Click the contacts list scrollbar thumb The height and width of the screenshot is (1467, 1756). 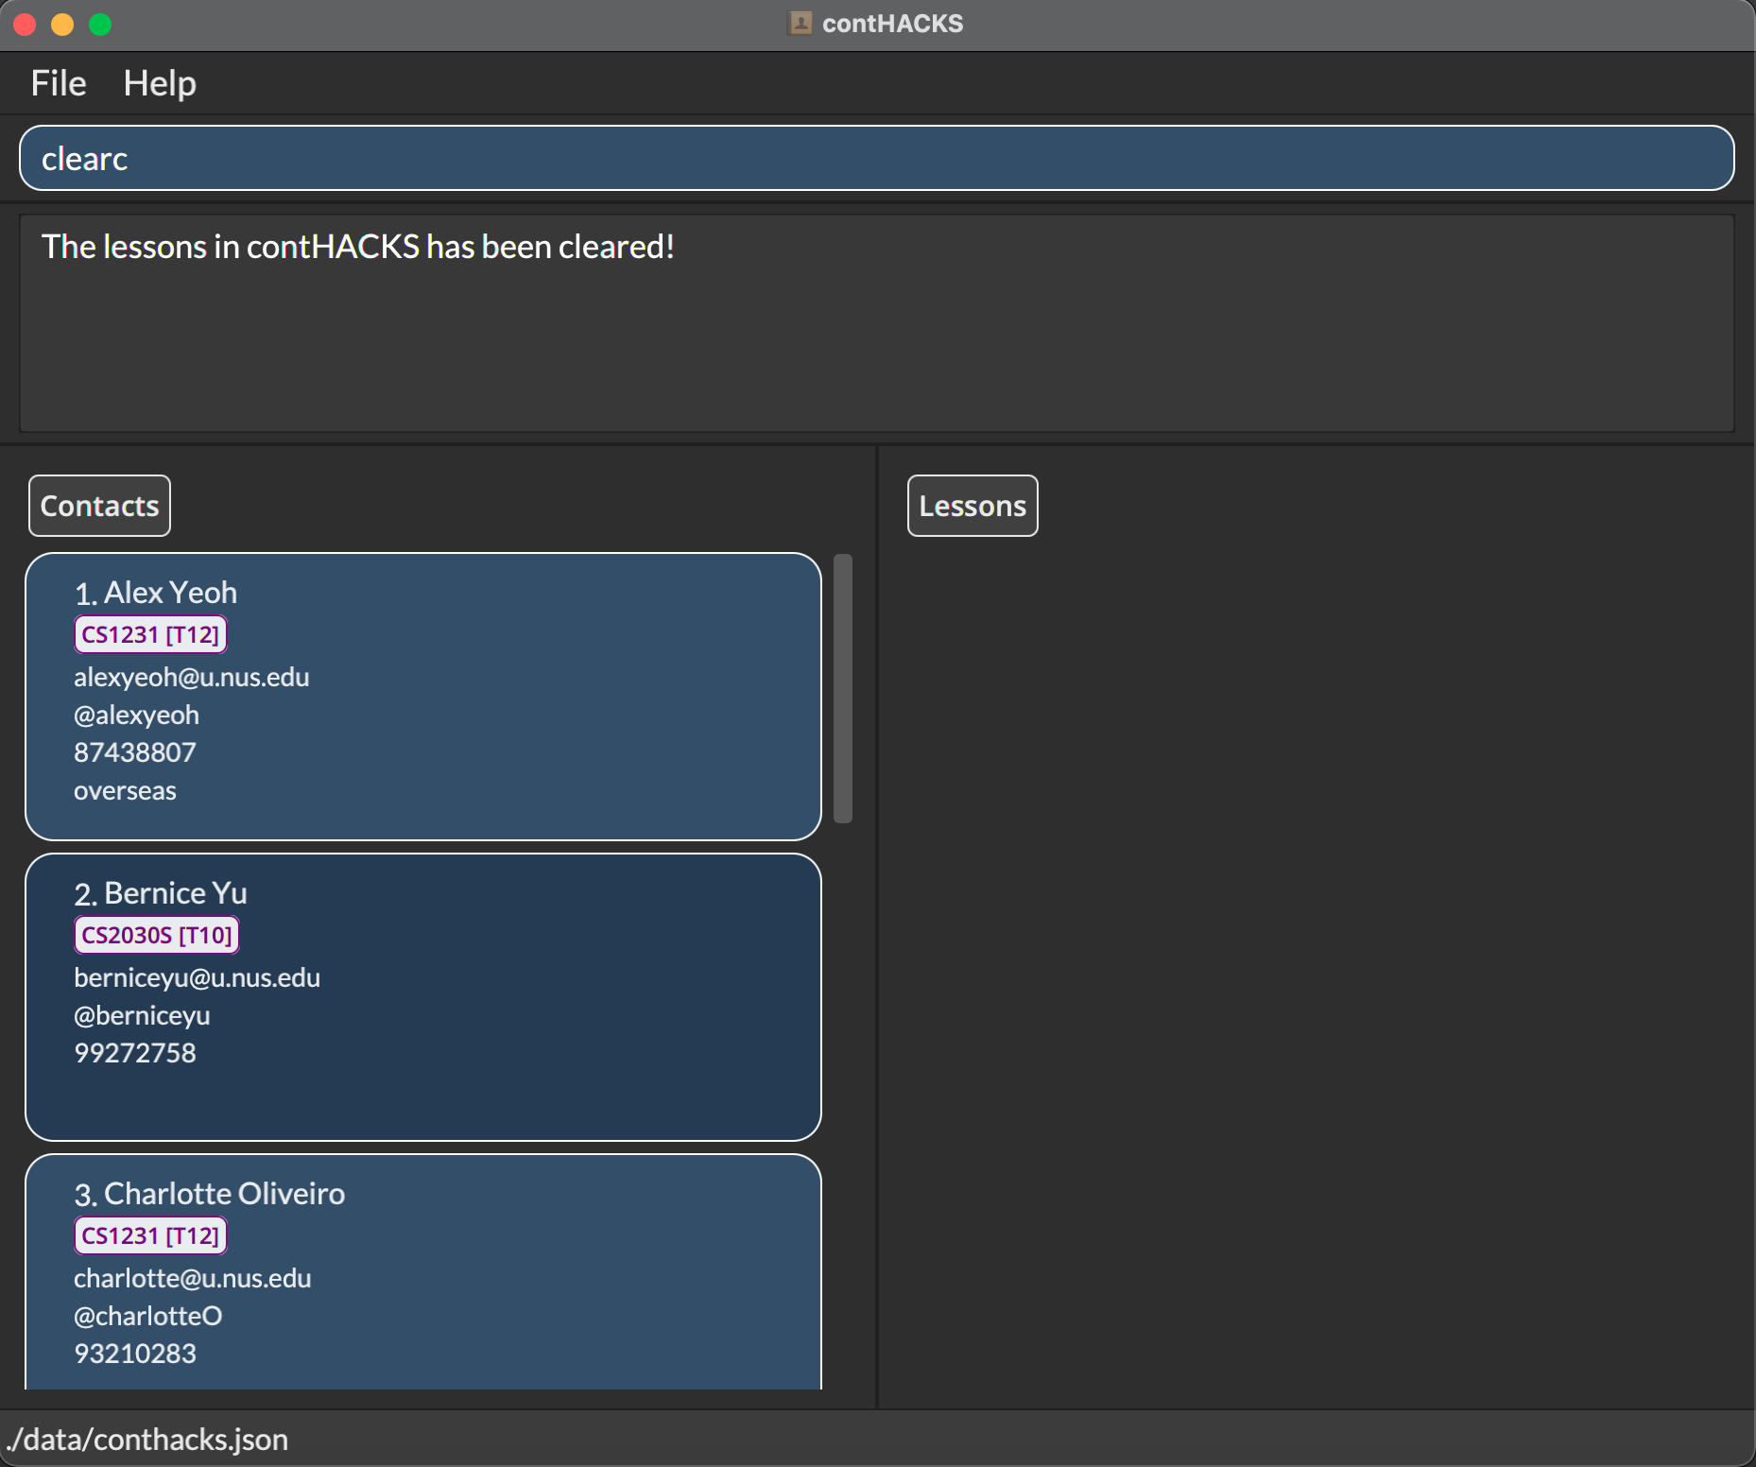(843, 688)
